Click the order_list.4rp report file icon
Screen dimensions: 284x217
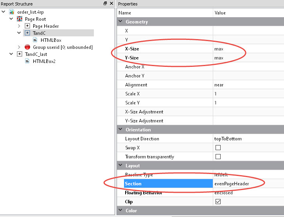pyautogui.click(x=12, y=12)
